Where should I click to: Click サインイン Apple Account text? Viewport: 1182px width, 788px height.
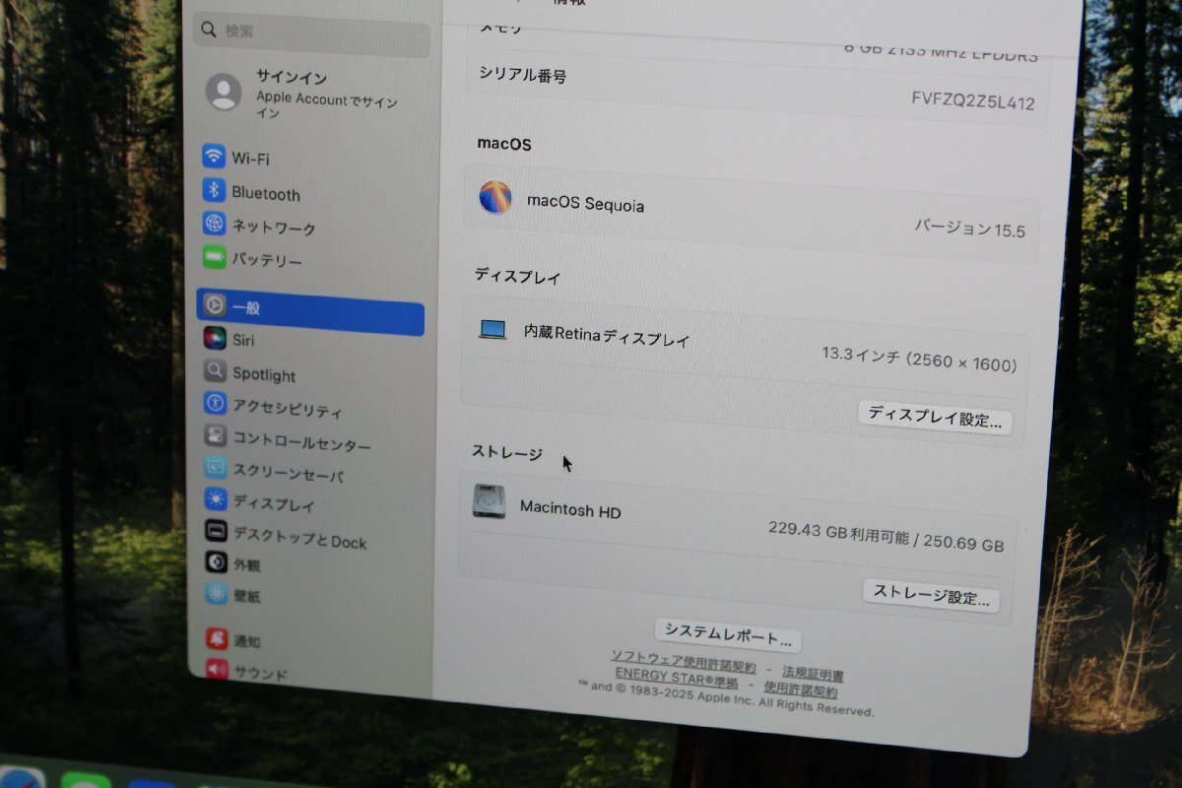327,94
